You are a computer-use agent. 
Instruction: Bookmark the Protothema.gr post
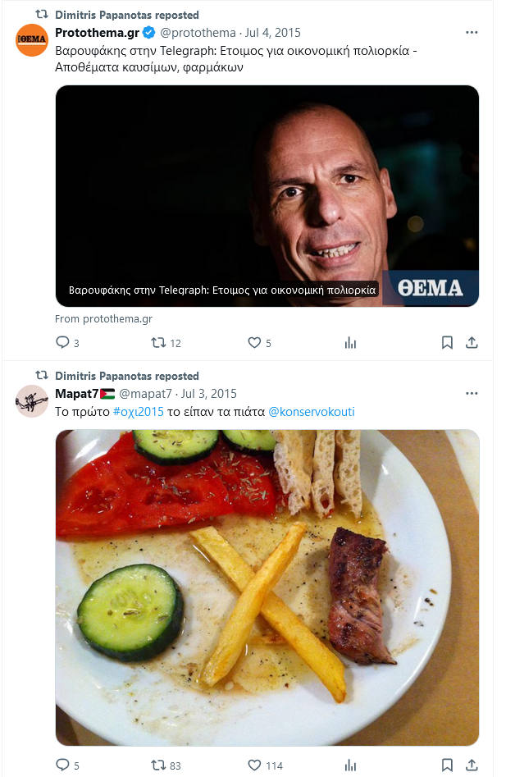[447, 342]
